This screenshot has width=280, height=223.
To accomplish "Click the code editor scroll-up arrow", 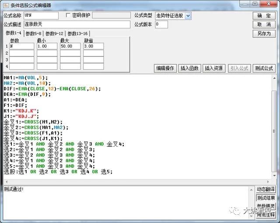I will point(274,78).
